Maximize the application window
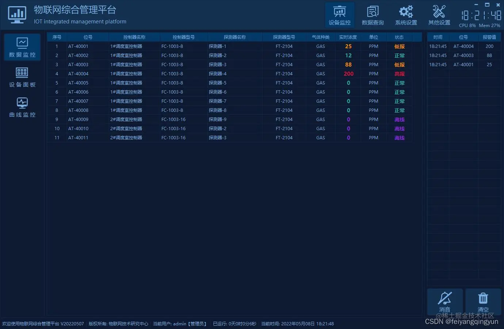Viewport: 504px width, 329px height. pyautogui.click(x=487, y=5)
